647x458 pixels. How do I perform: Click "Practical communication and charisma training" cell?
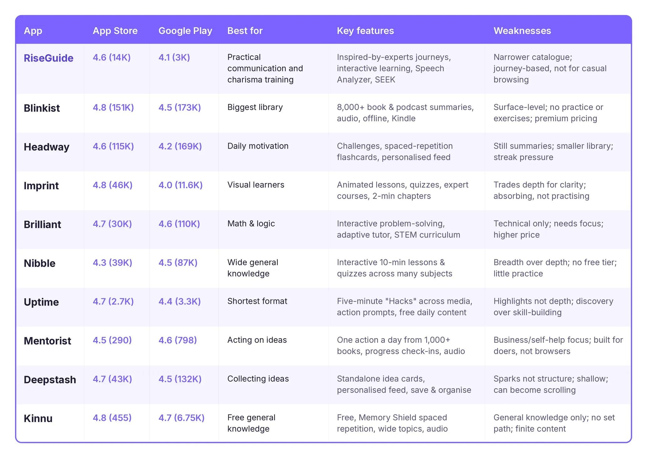(265, 69)
